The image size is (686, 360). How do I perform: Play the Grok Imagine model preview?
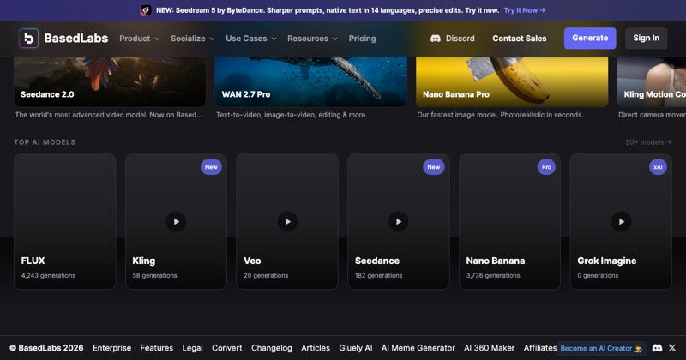pos(621,222)
